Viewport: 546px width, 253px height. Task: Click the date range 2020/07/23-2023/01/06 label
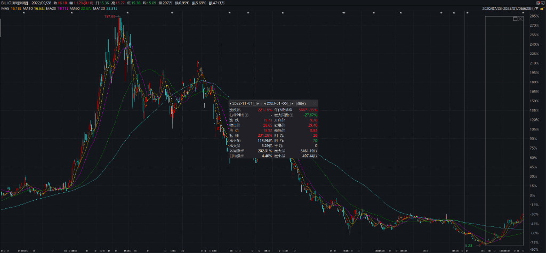pos(508,9)
